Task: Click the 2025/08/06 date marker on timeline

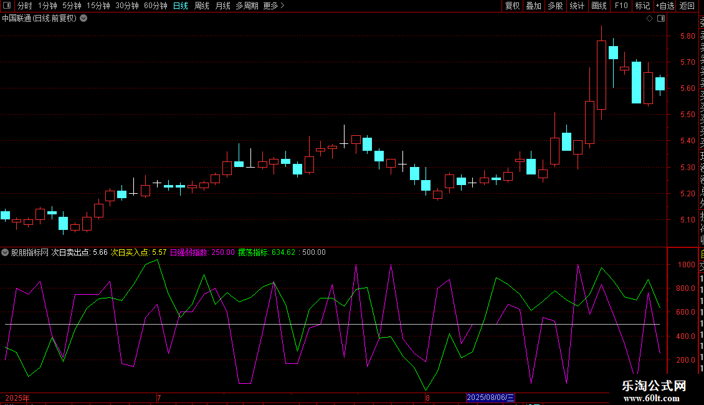Action: 490,398
